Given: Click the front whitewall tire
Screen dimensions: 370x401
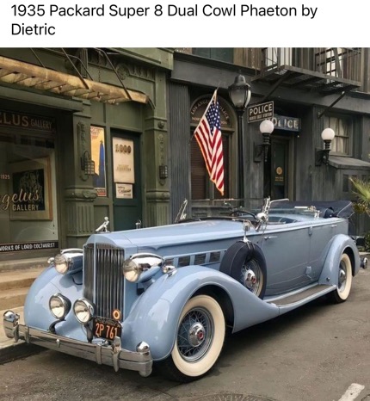Looking at the screenshot, I should pyautogui.click(x=198, y=335).
